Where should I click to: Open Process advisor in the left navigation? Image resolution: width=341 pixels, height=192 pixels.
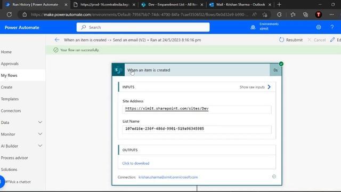[x=14, y=158]
